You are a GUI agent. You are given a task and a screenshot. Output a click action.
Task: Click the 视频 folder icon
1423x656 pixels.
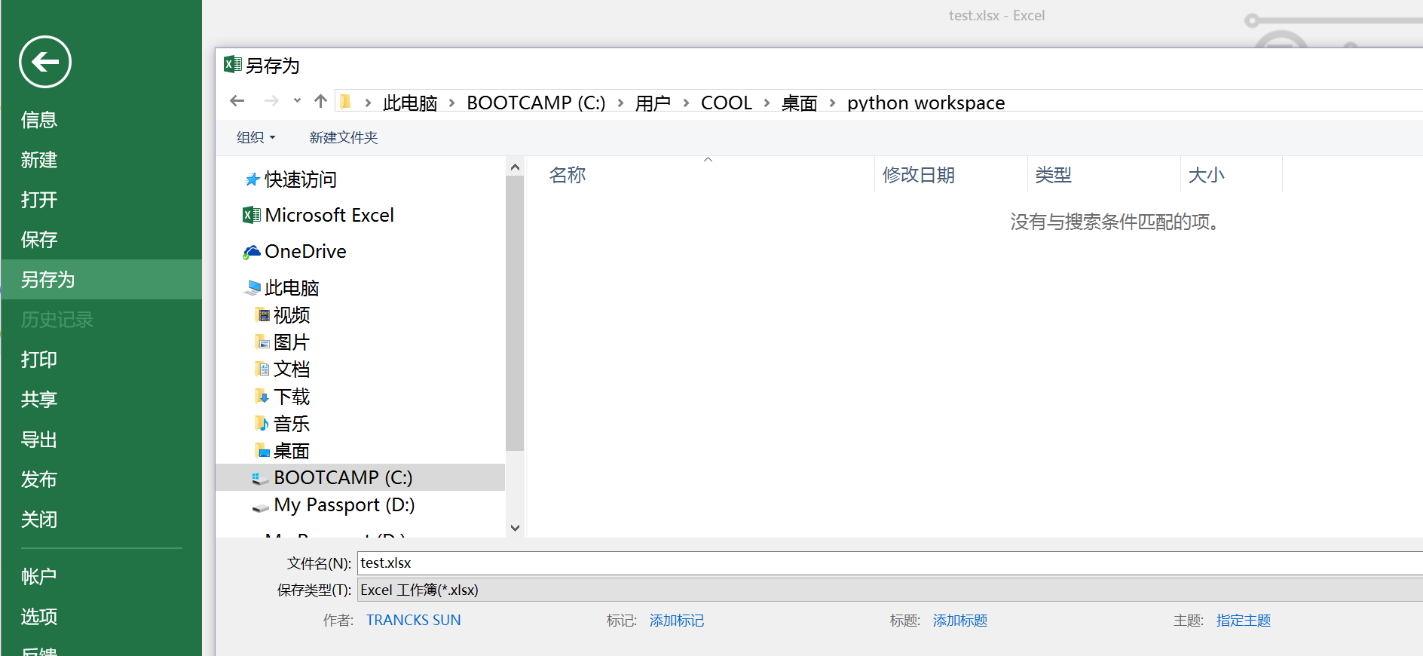point(262,315)
